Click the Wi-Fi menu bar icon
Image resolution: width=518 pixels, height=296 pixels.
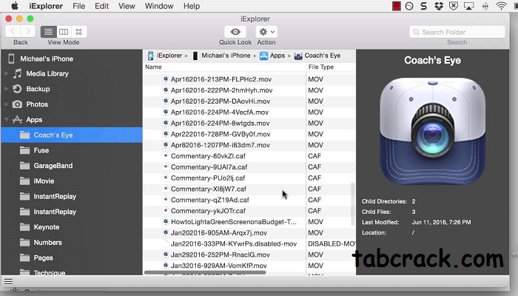click(501, 6)
